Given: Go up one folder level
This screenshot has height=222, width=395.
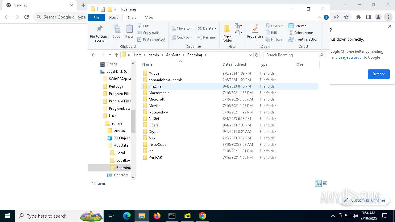Looking at the screenshot, I should [116, 55].
